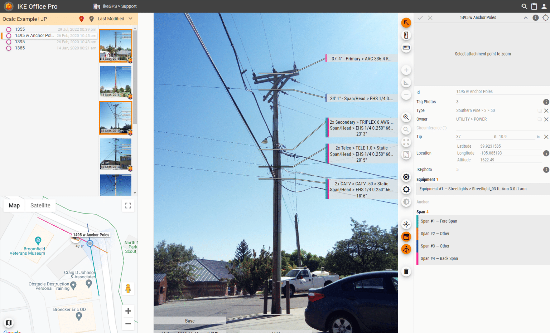
Task: Open the delete trash icon
Action: click(x=406, y=271)
